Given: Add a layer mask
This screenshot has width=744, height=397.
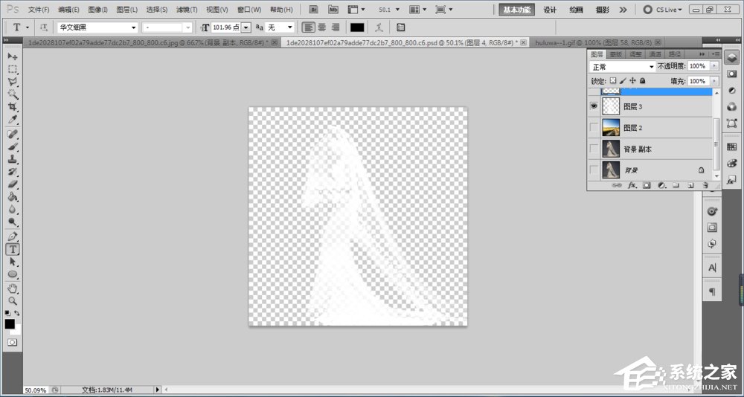Looking at the screenshot, I should pos(647,185).
